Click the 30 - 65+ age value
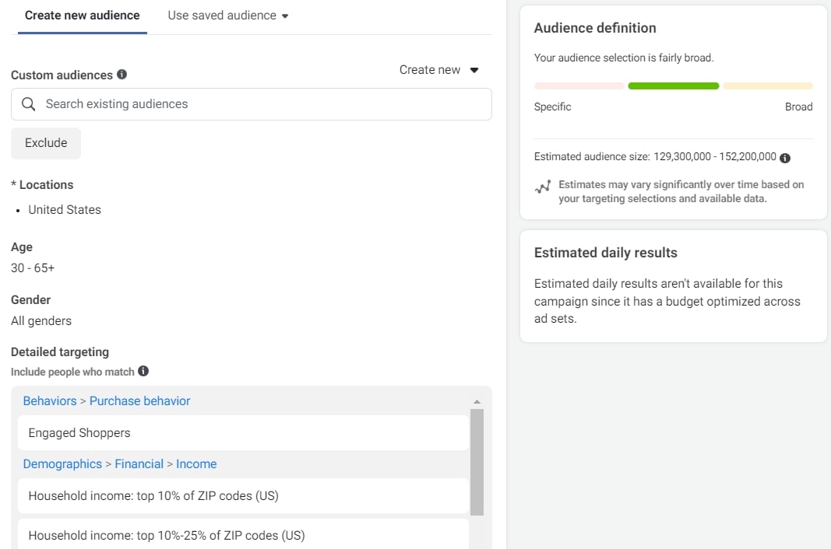This screenshot has height=549, width=831. coord(33,268)
